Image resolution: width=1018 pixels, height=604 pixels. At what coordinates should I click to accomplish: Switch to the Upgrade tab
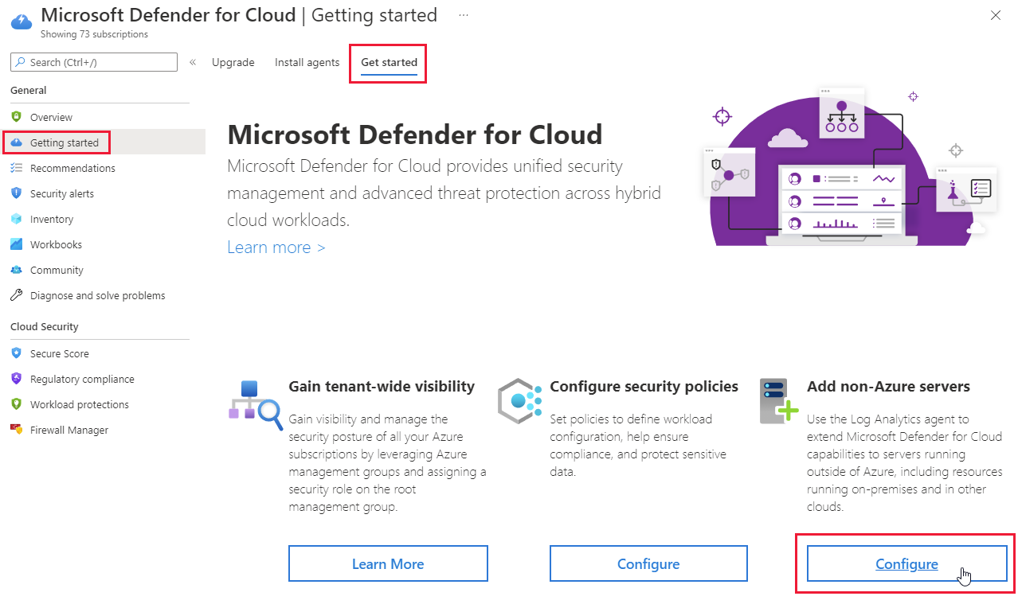(233, 62)
